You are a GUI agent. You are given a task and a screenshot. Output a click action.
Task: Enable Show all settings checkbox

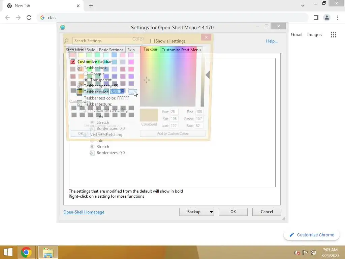(152, 41)
